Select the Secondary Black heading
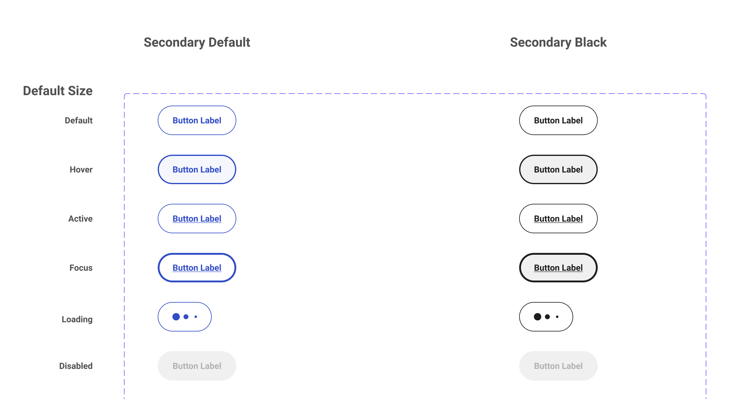 558,42
